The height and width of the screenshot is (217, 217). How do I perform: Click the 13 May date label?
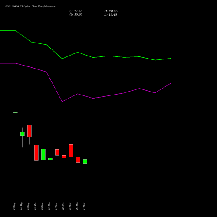click(x=14, y=206)
